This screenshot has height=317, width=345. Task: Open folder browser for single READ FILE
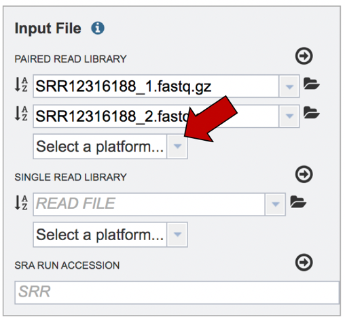tap(298, 201)
